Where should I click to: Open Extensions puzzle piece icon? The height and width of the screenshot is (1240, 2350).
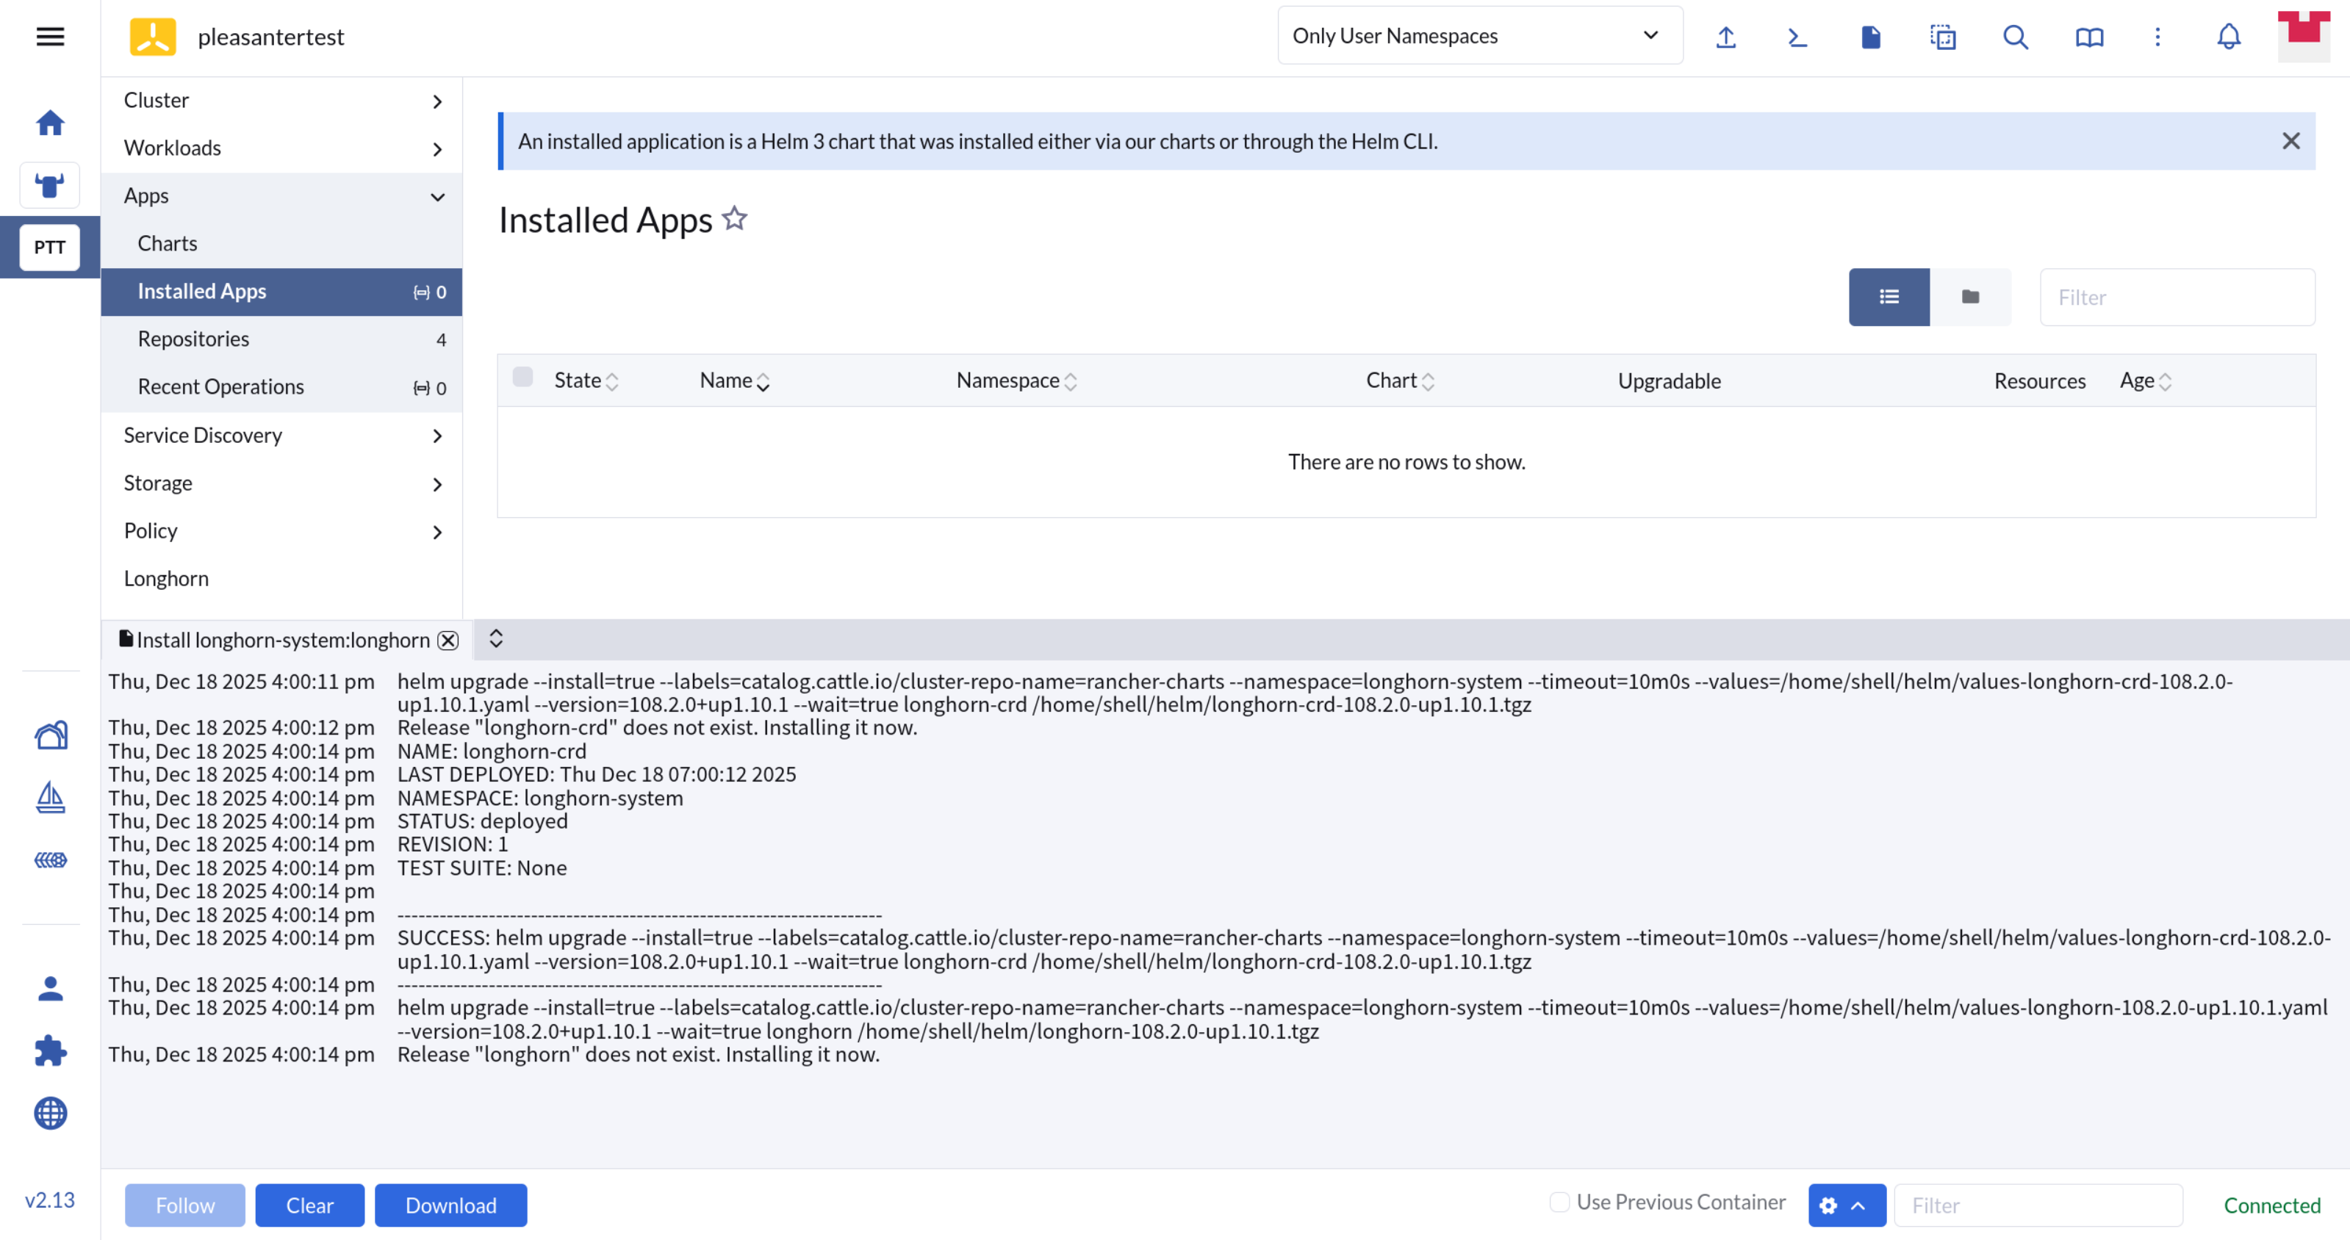(x=50, y=1050)
